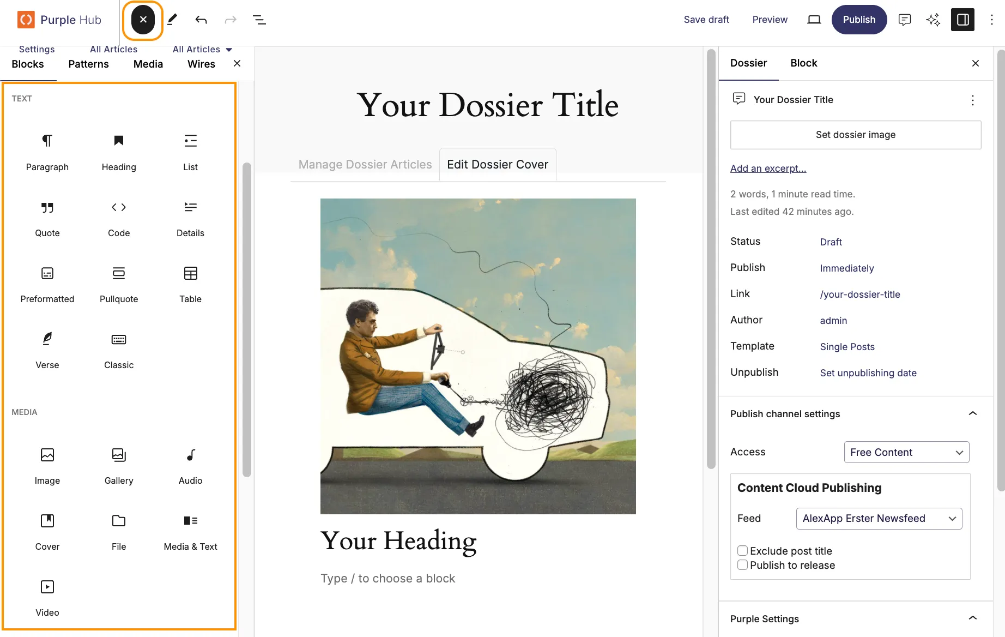
Task: Collapse Publish channel settings section
Action: pyautogui.click(x=973, y=413)
